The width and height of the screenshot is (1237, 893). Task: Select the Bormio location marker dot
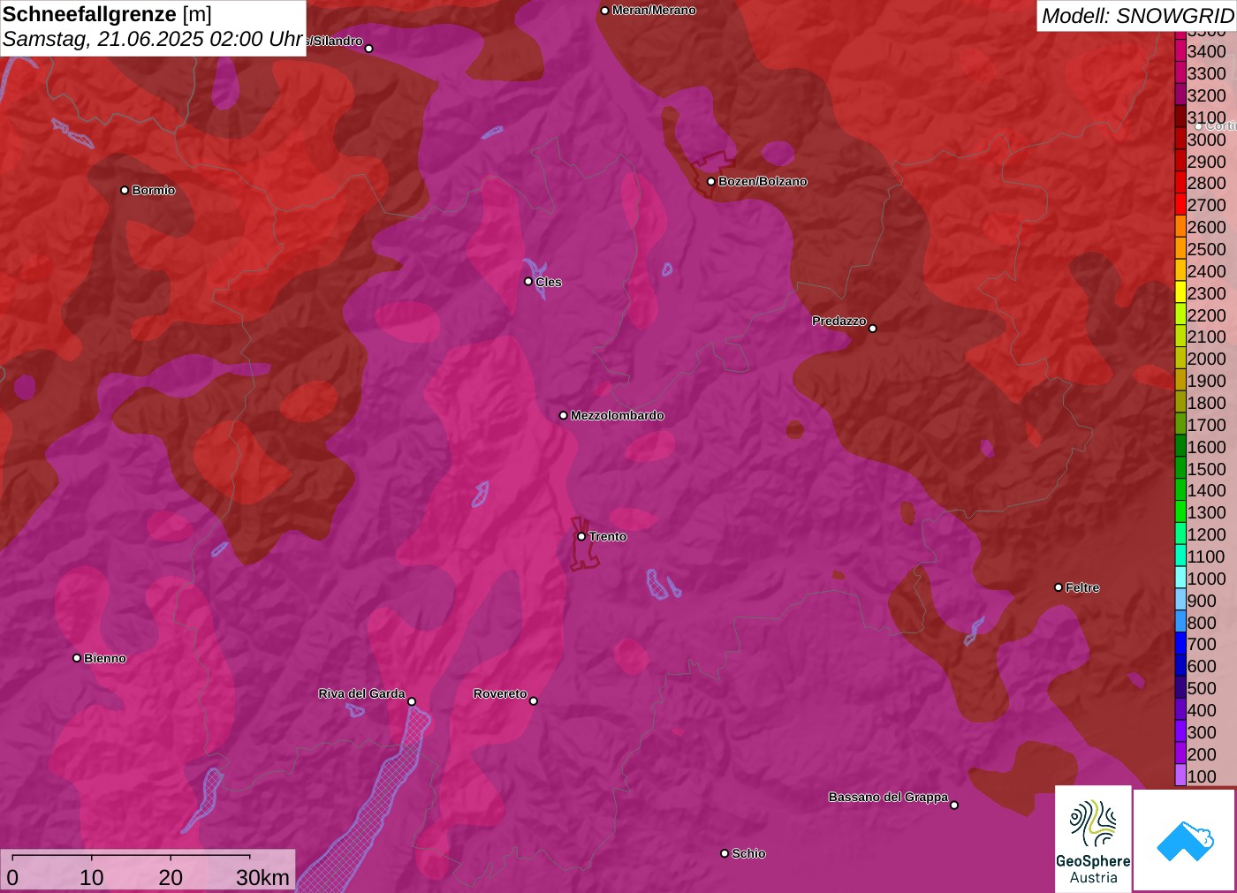[x=125, y=190]
